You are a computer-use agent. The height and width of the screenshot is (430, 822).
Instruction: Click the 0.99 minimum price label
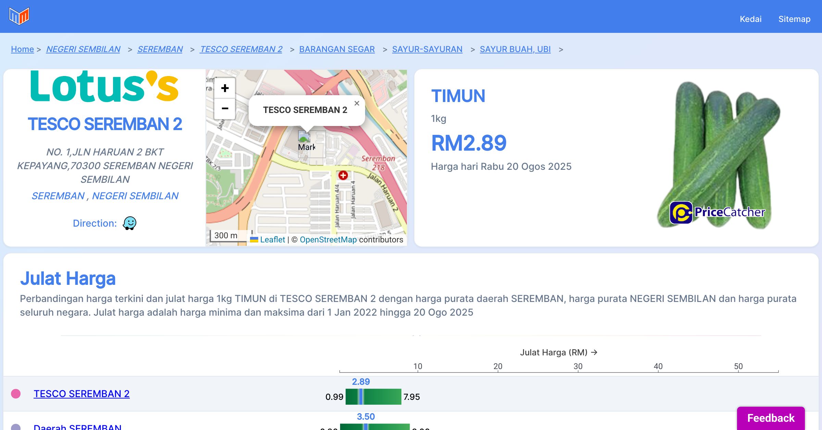tap(334, 397)
